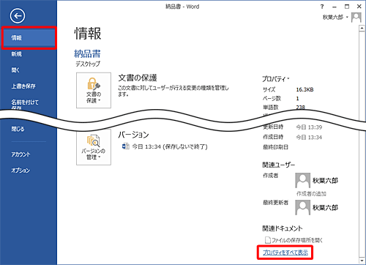Click the back arrow circle icon
The height and width of the screenshot is (265, 366).
click(x=18, y=16)
